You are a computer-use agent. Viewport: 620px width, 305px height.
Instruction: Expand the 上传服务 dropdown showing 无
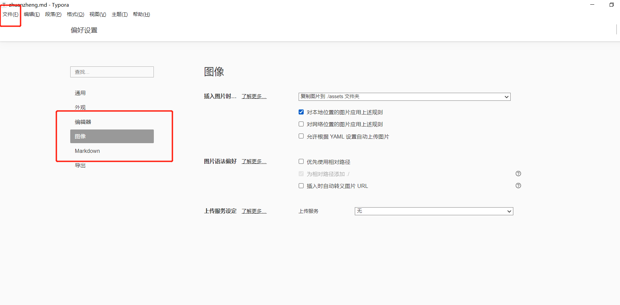(434, 211)
